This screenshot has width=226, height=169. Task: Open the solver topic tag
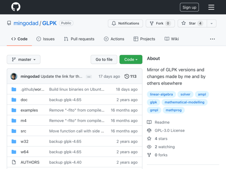click(185, 94)
